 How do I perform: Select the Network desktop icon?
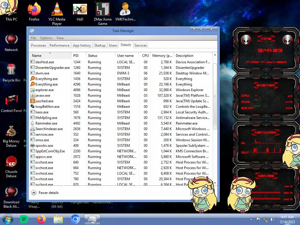pos(11,43)
